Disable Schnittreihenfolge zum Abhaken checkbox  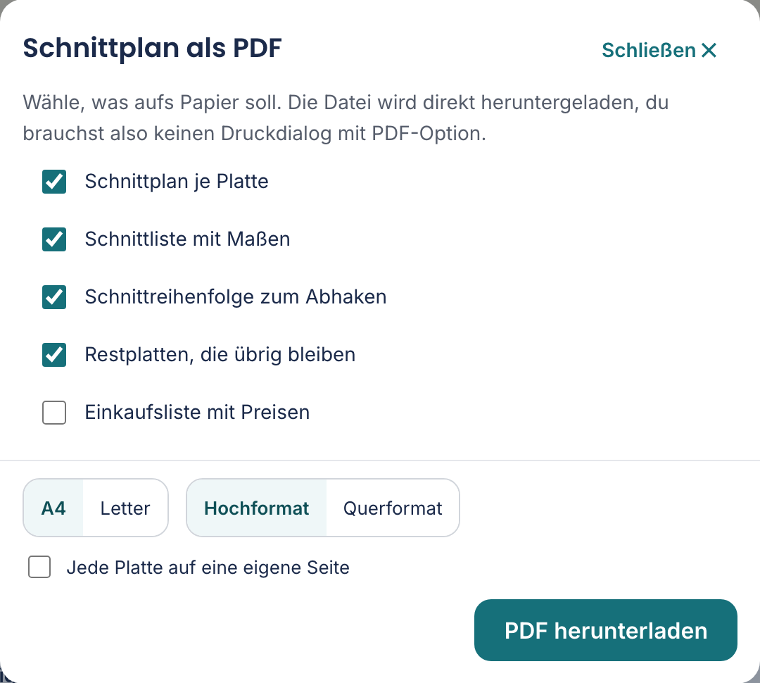54,297
